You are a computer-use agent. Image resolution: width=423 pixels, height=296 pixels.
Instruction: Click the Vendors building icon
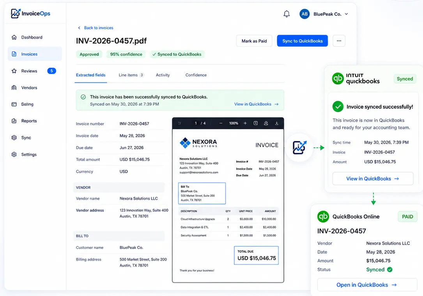[x=14, y=88]
